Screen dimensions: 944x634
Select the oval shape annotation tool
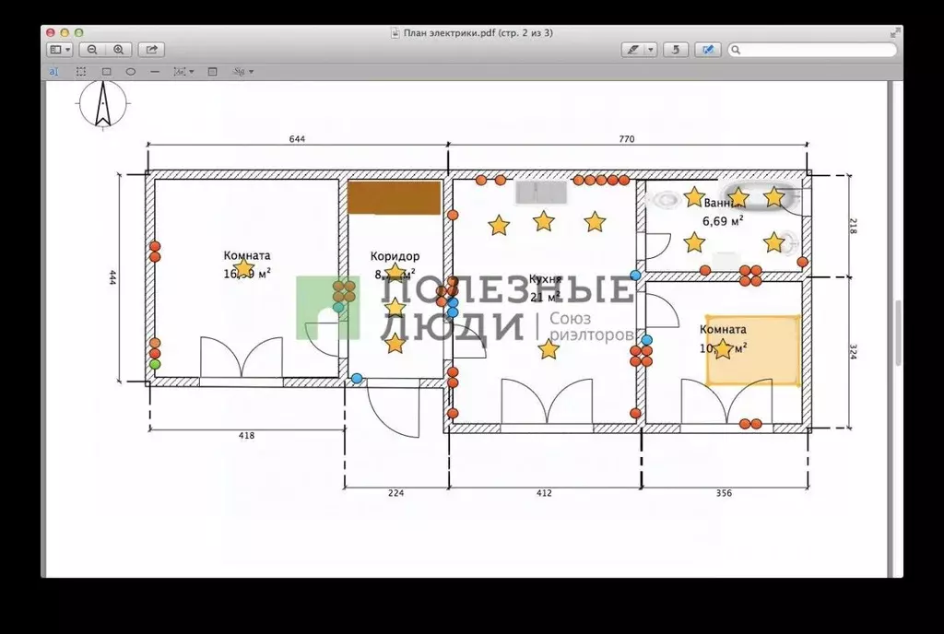(x=131, y=71)
